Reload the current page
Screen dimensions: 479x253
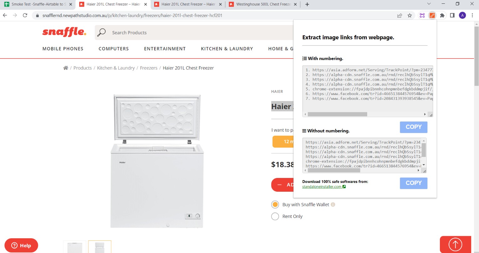click(x=25, y=15)
